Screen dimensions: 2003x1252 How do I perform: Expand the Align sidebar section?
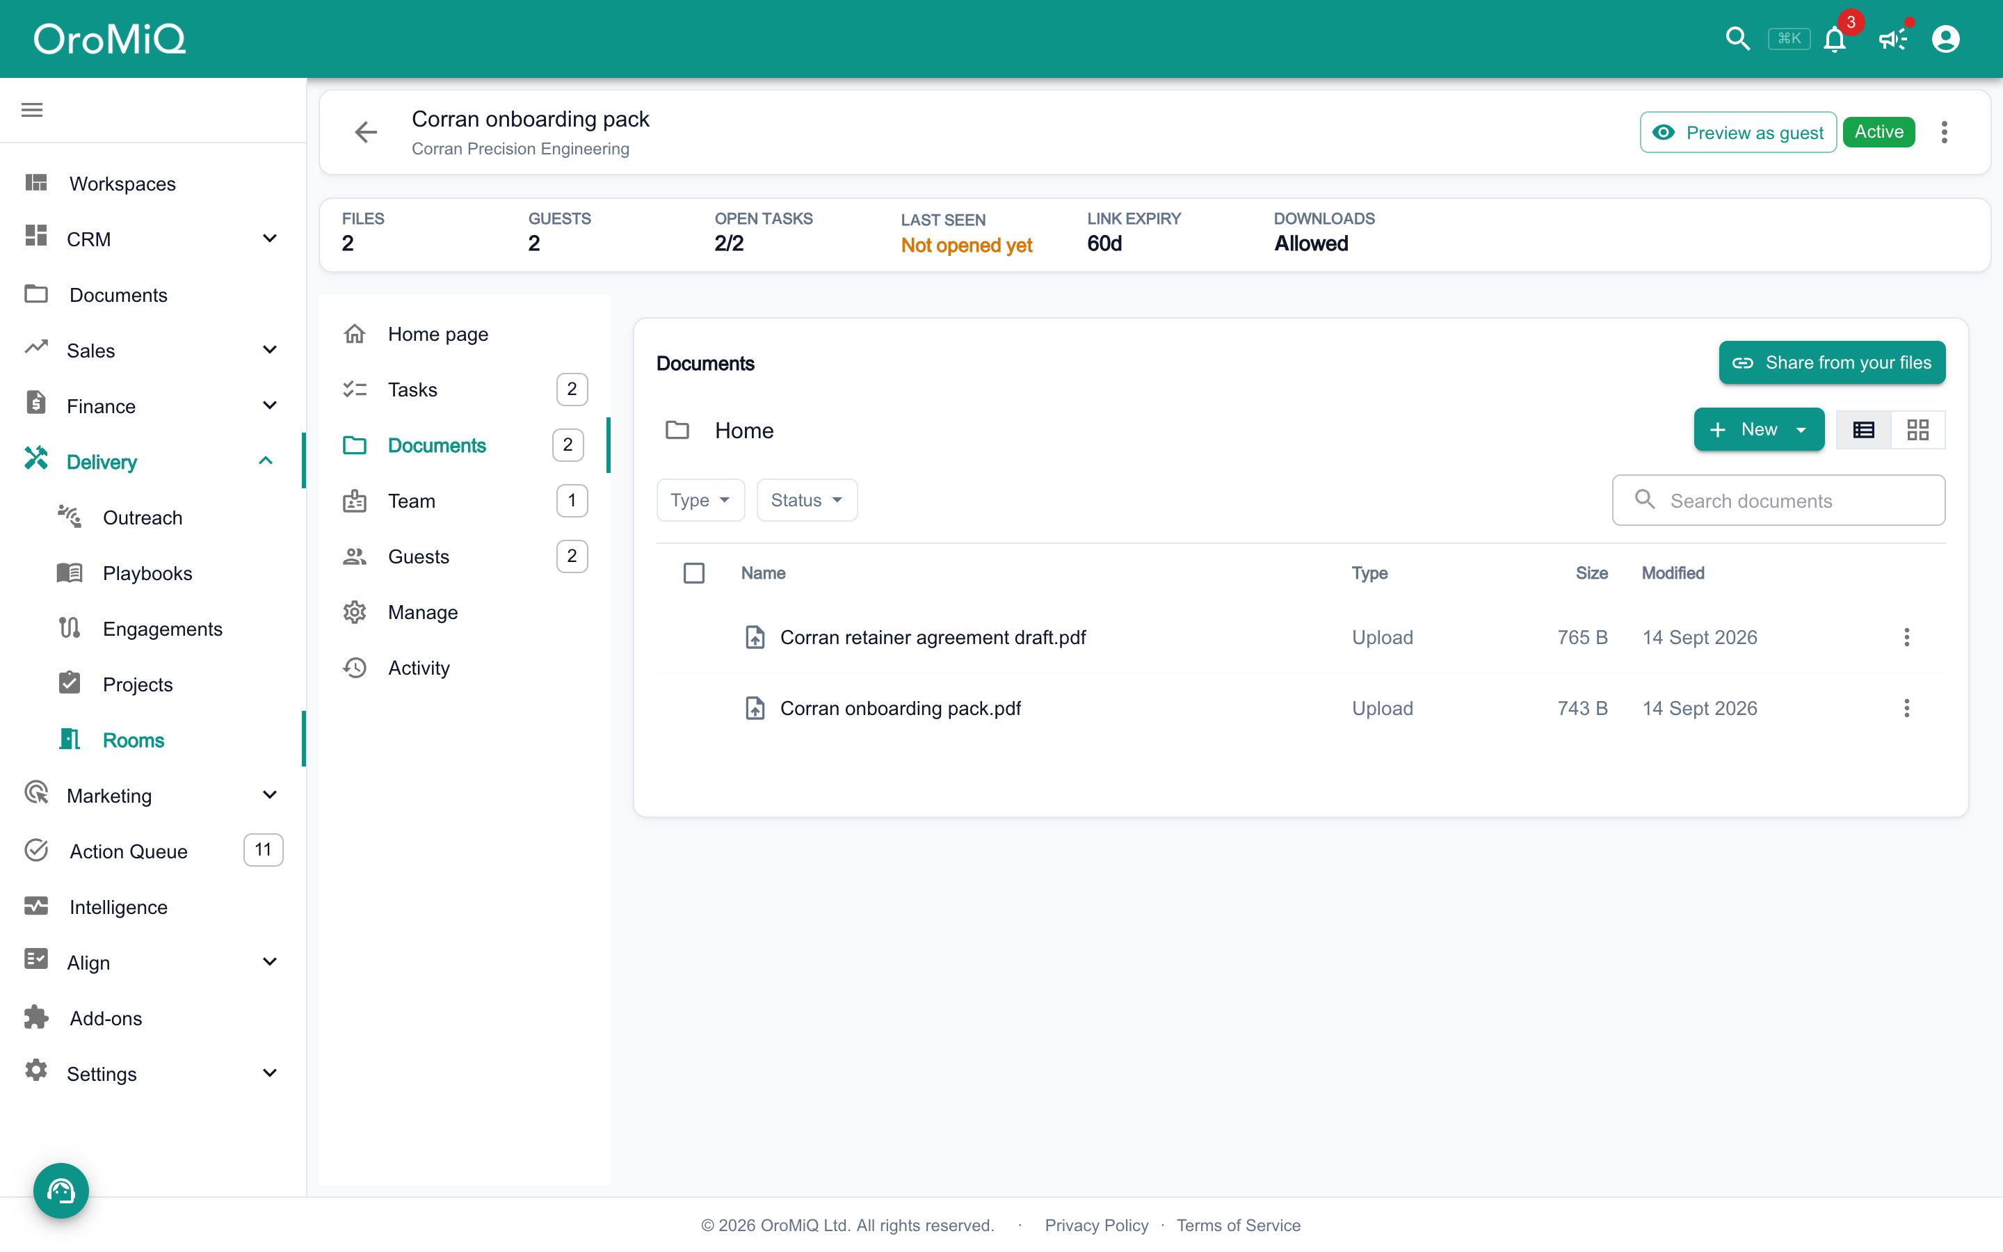coord(269,961)
